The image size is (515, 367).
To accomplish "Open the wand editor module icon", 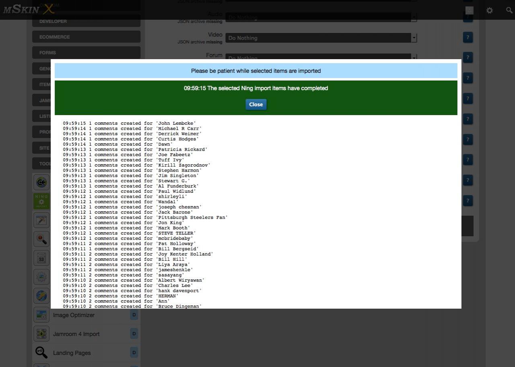I will coord(41,220).
